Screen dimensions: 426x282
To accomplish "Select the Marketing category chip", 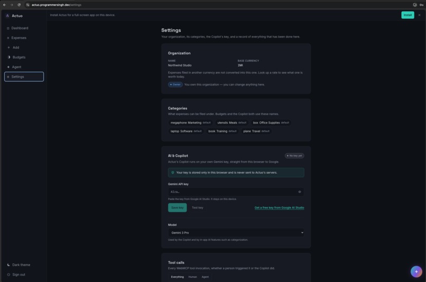I will [x=190, y=123].
